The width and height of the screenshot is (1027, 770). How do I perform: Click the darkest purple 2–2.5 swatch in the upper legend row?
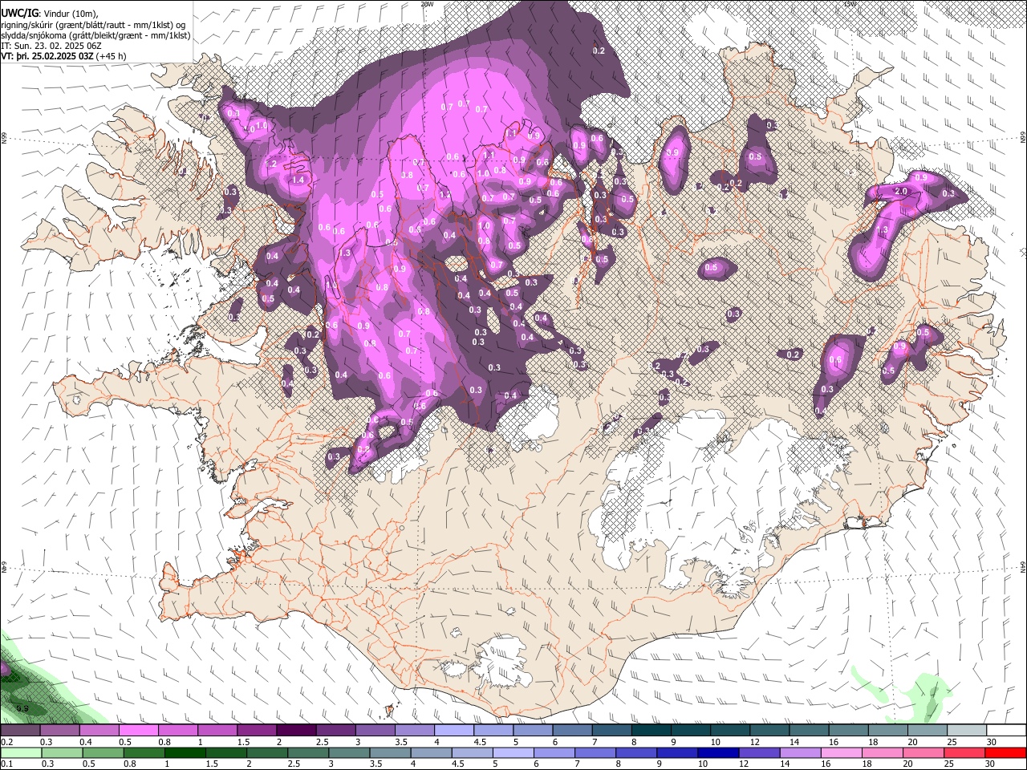pyautogui.click(x=296, y=731)
